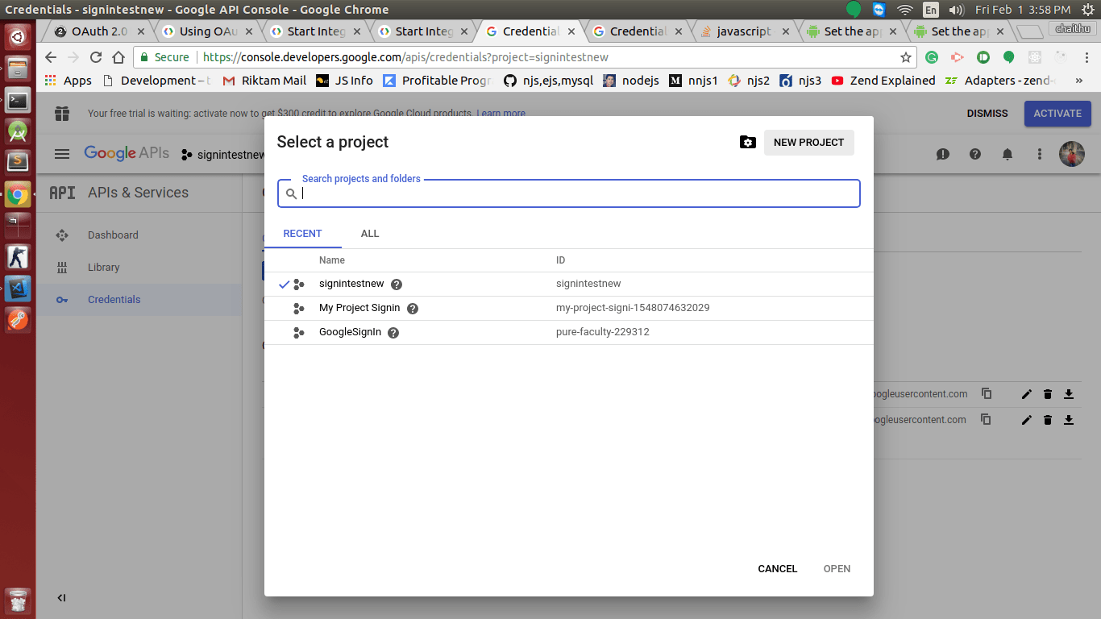This screenshot has height=619, width=1101.
Task: Open the signintestnew project selector
Action: 222,155
